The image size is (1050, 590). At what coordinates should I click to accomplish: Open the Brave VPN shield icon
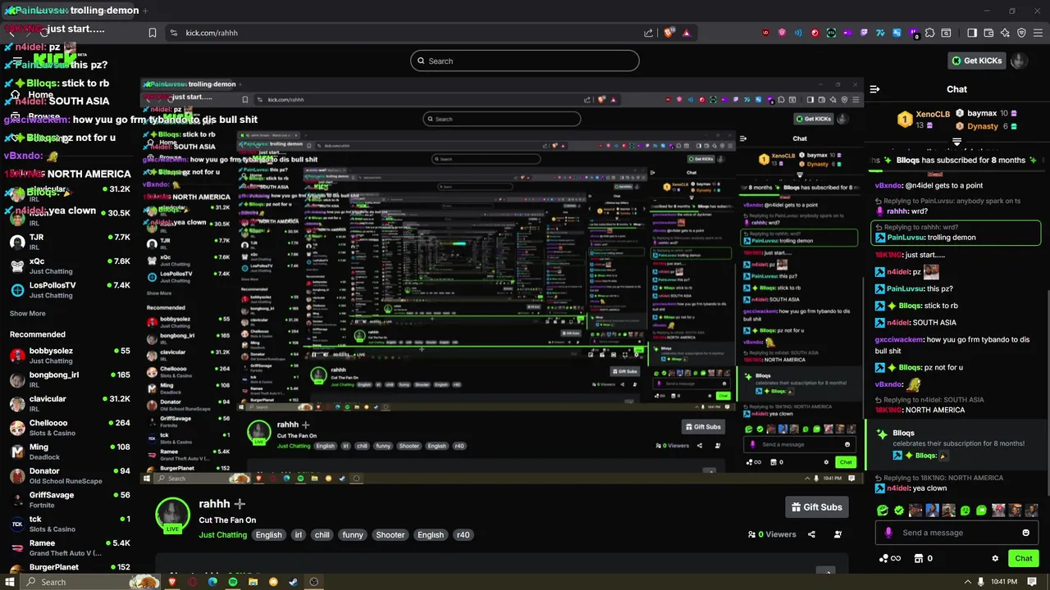1021,33
